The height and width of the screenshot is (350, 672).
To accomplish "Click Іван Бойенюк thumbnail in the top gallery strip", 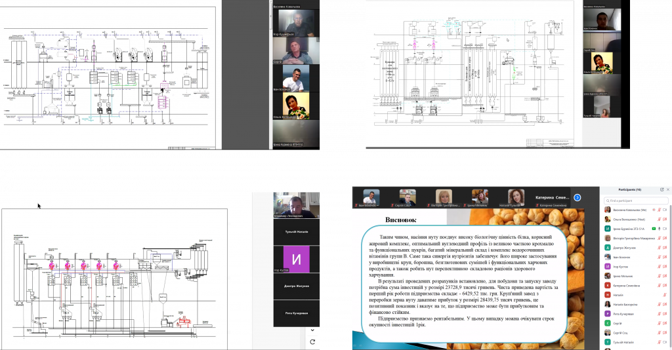I will [x=371, y=199].
